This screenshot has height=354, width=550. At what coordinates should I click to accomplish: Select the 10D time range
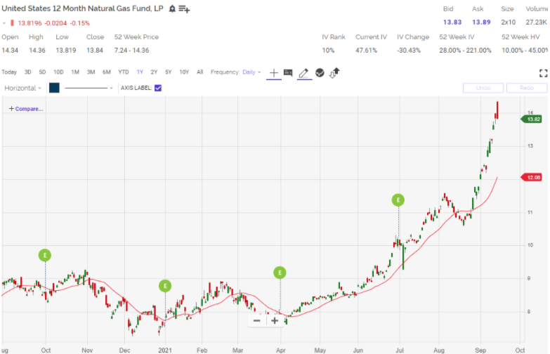coord(58,72)
